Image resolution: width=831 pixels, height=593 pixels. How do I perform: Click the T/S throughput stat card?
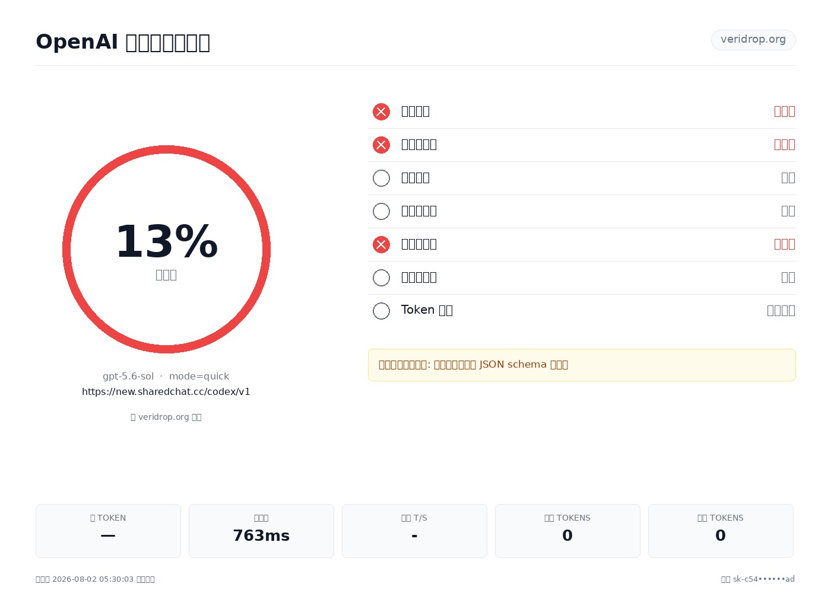coord(414,531)
